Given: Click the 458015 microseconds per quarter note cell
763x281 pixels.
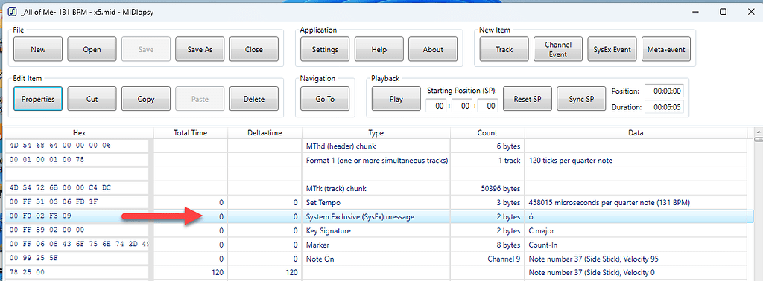Looking at the screenshot, I should pyautogui.click(x=636, y=202).
